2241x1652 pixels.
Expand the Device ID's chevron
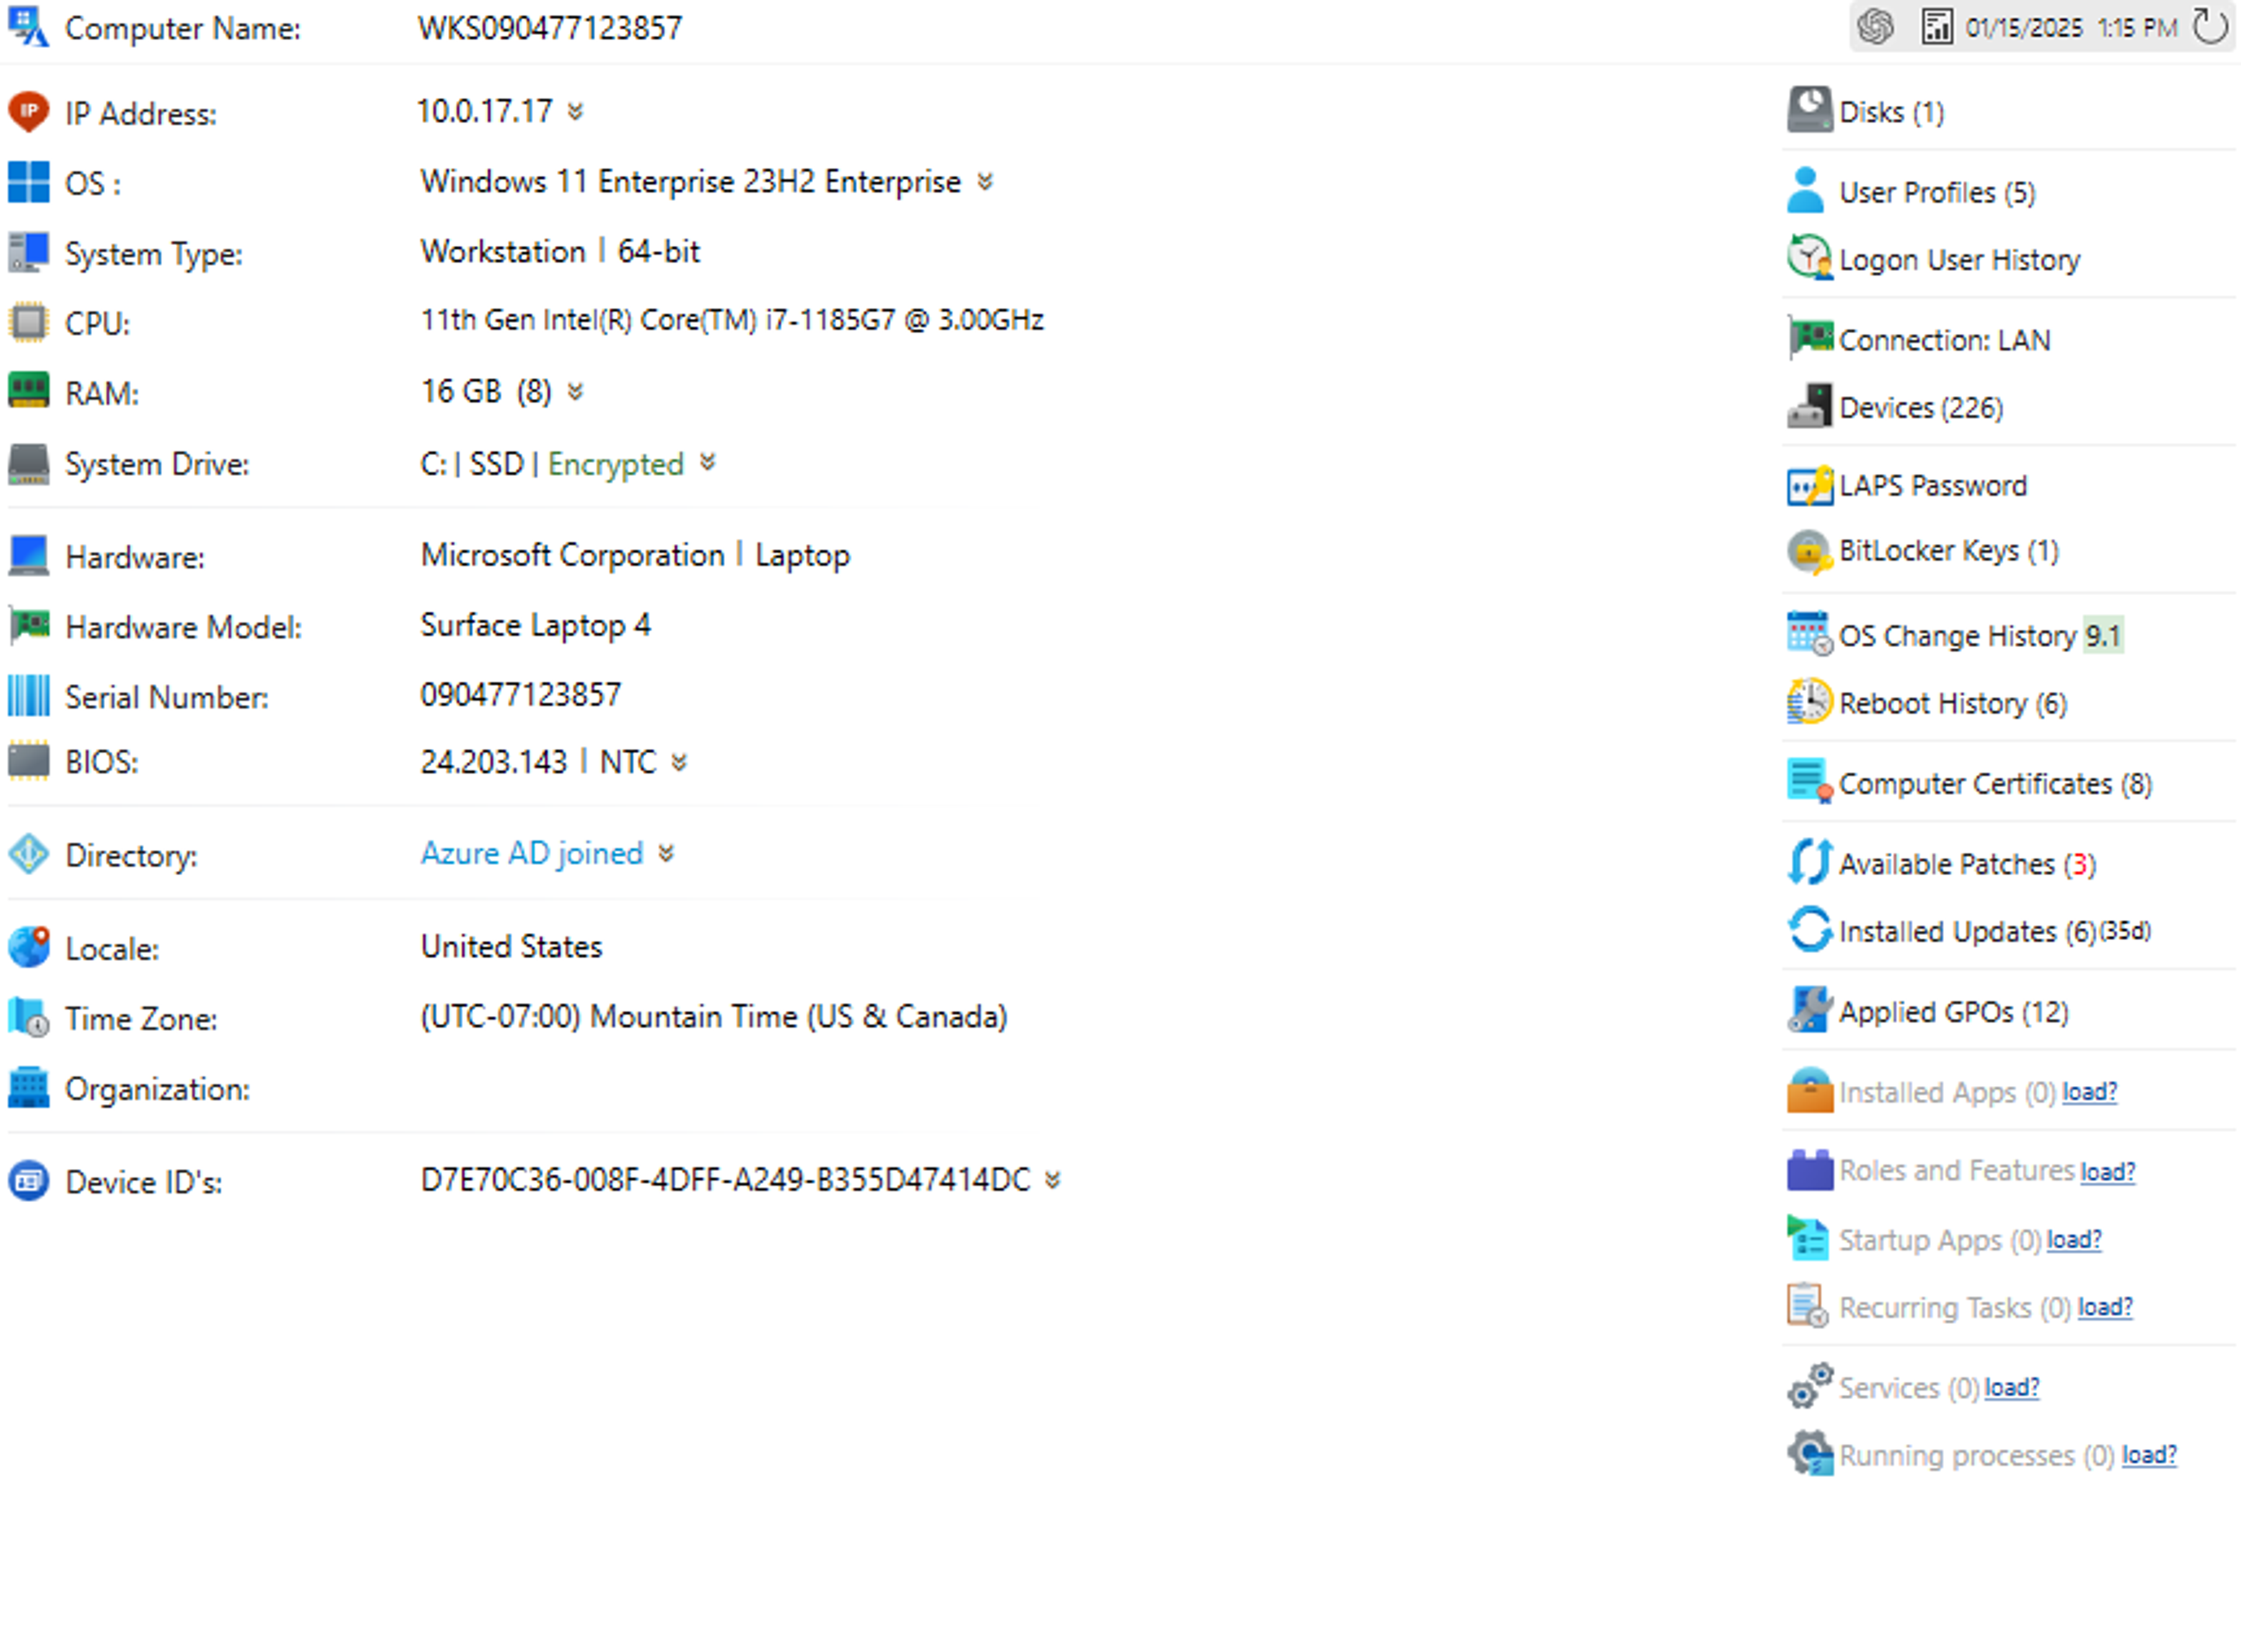(x=1052, y=1181)
